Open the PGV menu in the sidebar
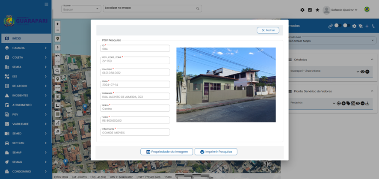The width and height of the screenshot is (379, 179). (26, 114)
